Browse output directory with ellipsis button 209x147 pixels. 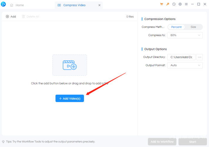(199, 57)
